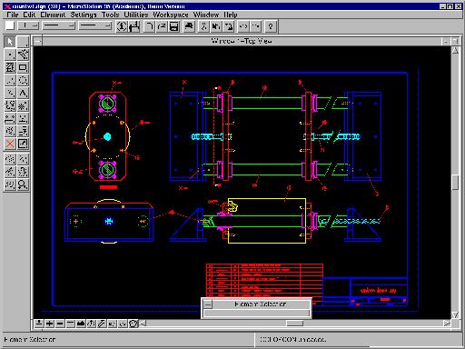Viewport: 465px width, 349px height.
Task: Click the Print icon in toolbar
Action: 189,26
